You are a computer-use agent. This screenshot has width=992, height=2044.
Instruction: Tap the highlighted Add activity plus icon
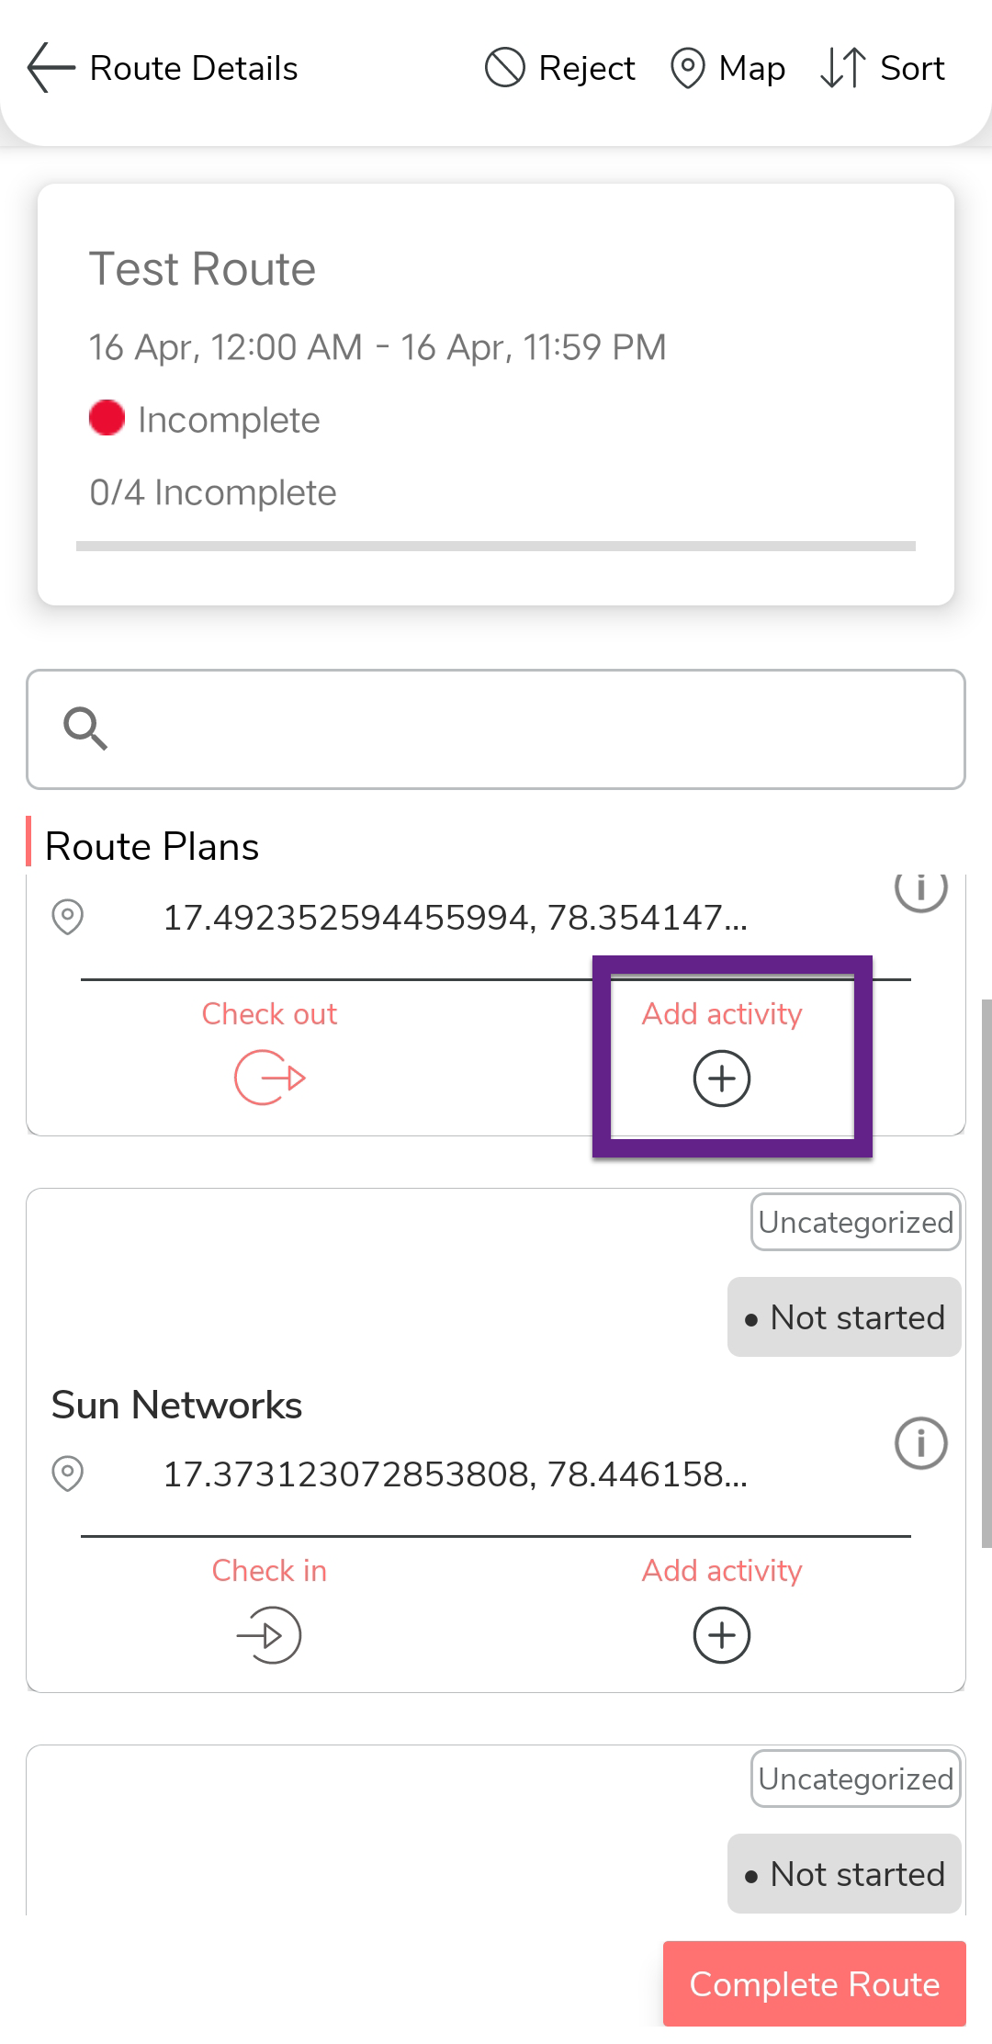[x=722, y=1078]
